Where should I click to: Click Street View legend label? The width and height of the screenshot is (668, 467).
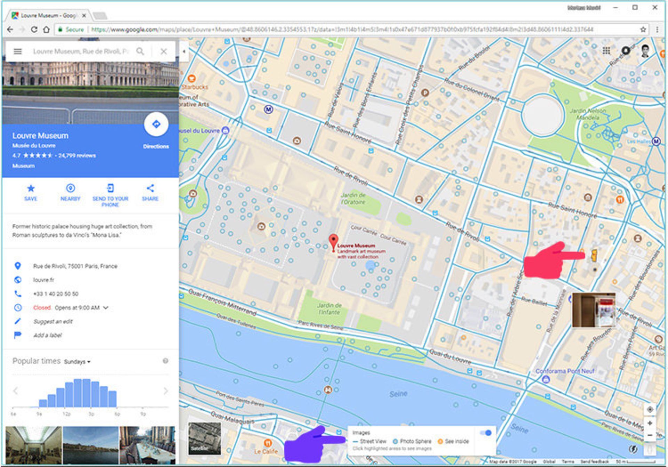[373, 441]
